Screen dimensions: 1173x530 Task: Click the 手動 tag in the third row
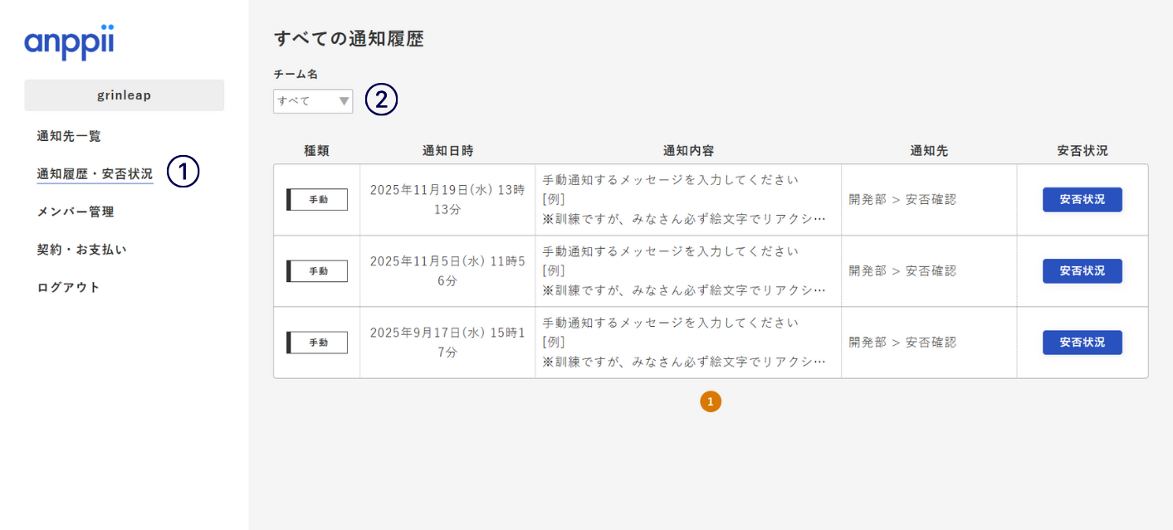pos(317,343)
